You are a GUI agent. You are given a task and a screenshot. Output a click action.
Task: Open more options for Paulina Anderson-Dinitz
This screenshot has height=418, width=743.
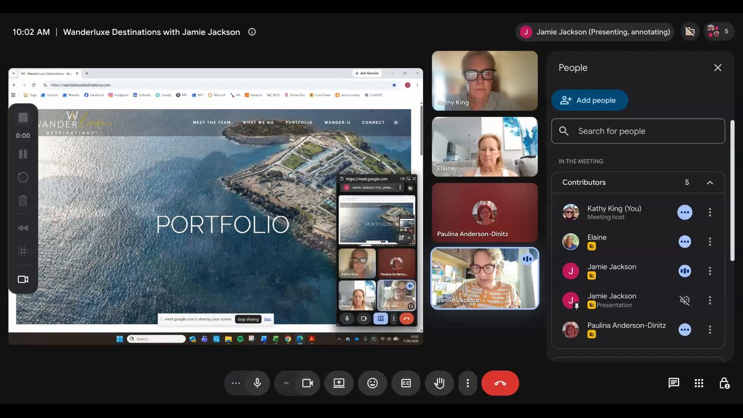click(x=709, y=330)
